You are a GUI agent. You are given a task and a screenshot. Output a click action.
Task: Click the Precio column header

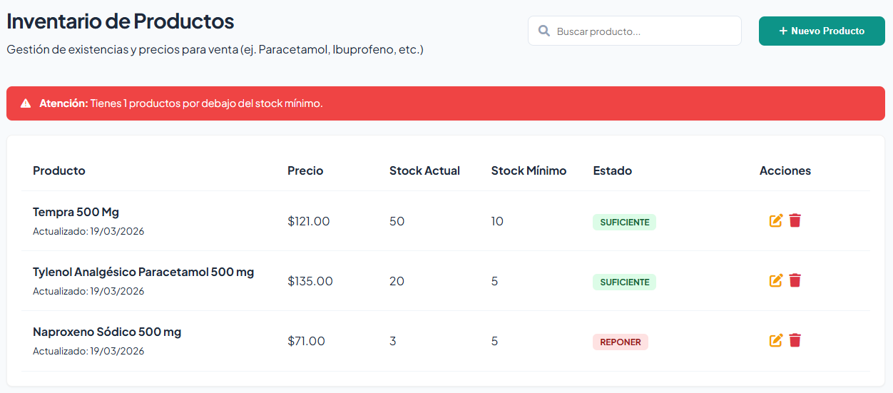tap(305, 170)
